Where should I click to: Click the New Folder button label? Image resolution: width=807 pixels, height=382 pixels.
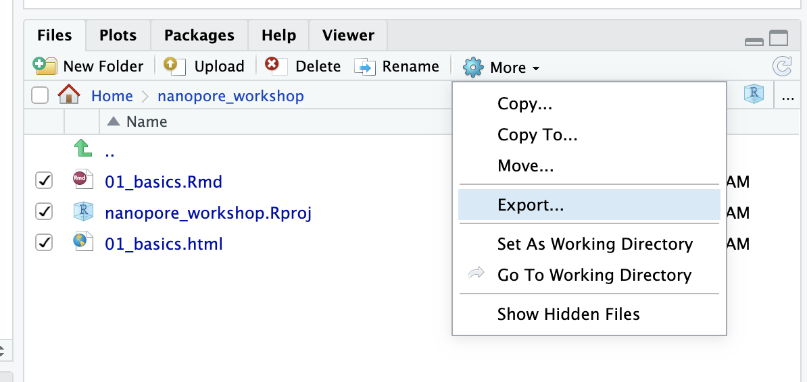click(103, 66)
